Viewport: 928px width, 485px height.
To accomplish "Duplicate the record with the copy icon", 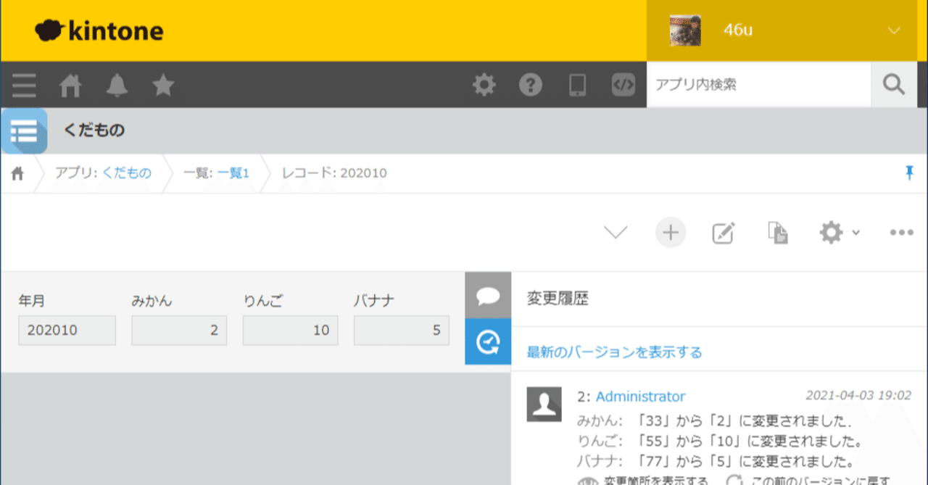I will 777,232.
